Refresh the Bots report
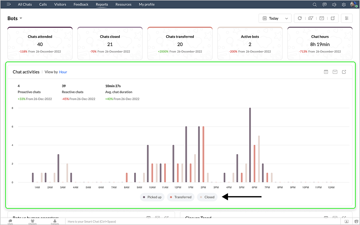This screenshot has height=225, width=360. coord(300,18)
